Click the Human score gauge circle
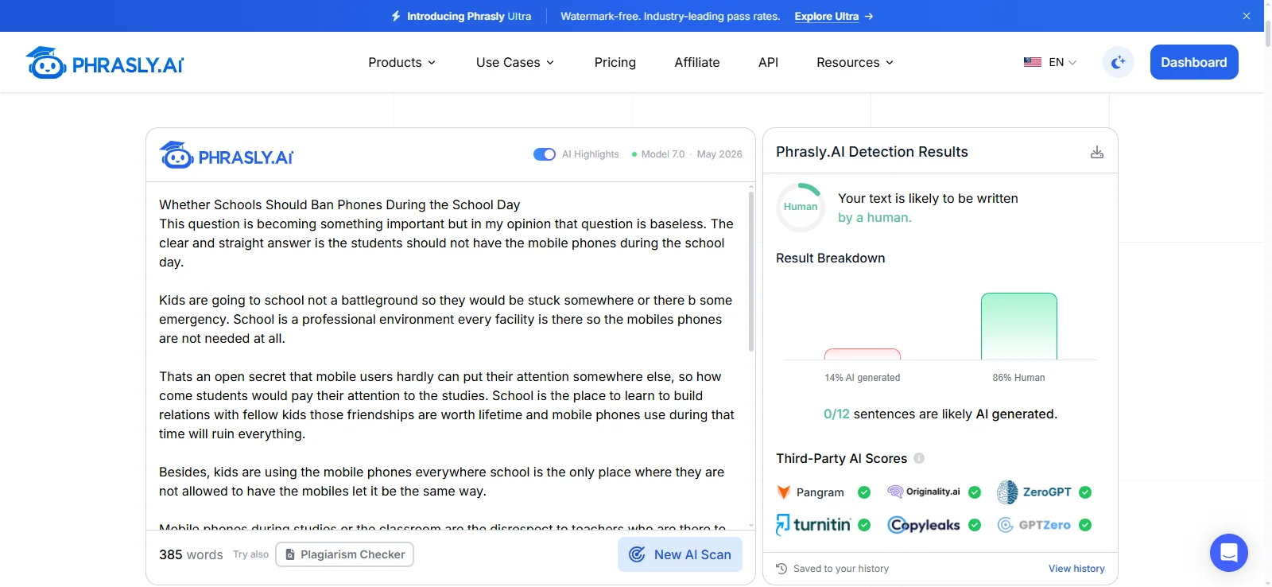 [x=801, y=207]
